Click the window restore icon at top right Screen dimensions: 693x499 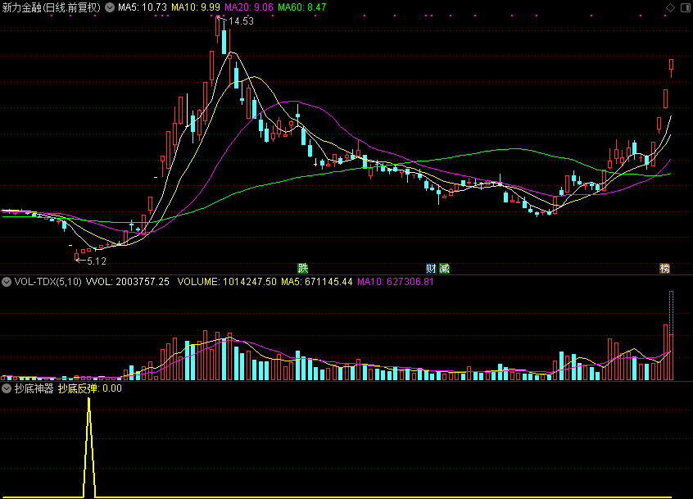pos(686,7)
